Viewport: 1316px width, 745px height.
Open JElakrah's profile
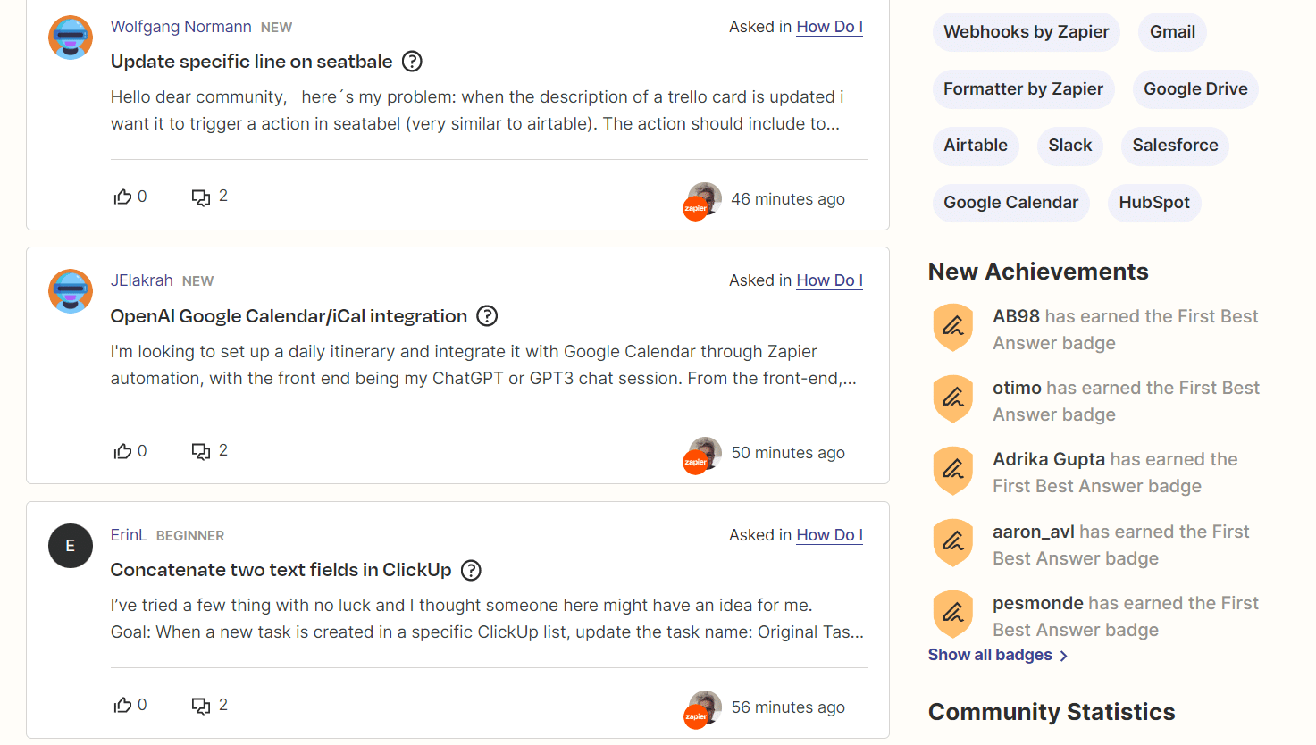(142, 280)
